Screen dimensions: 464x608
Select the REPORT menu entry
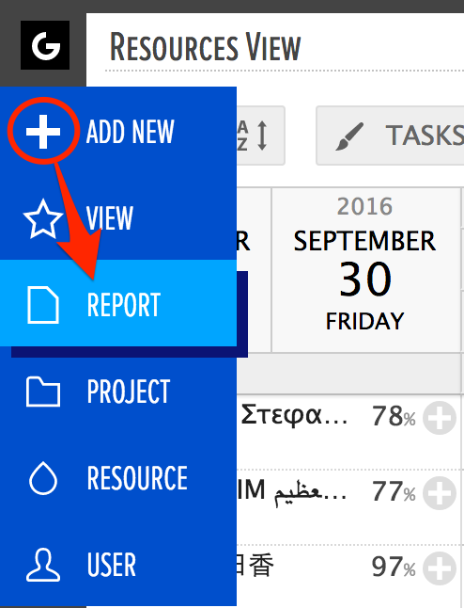118,303
